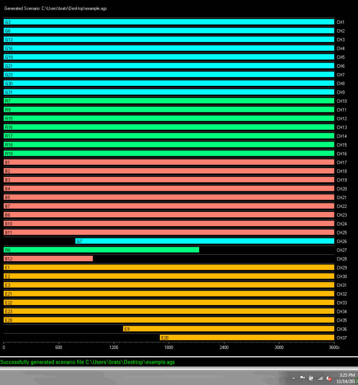
Task: Click the B11 salmon bar
Action: (169, 232)
